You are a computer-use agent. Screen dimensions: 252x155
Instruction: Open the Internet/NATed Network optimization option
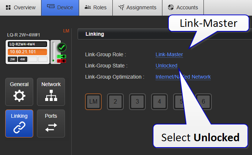pyautogui.click(x=183, y=77)
